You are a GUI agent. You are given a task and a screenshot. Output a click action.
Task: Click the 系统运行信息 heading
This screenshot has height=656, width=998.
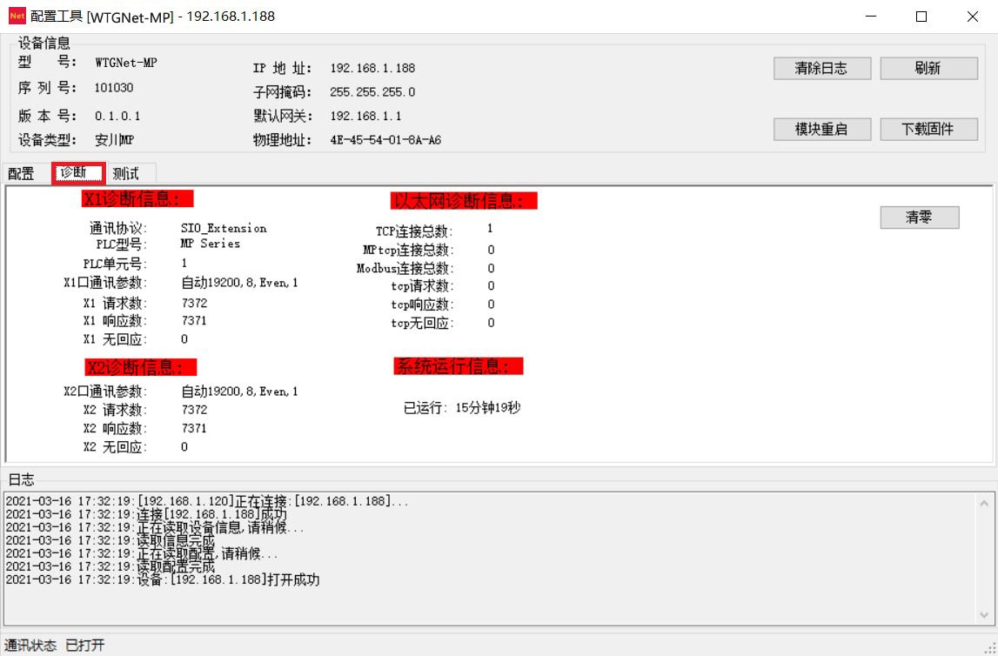[x=459, y=366]
